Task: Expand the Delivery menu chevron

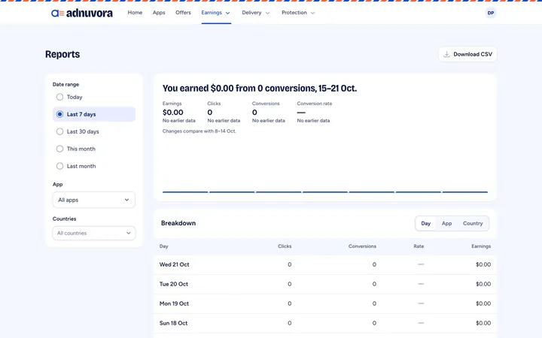Action: 267,13
